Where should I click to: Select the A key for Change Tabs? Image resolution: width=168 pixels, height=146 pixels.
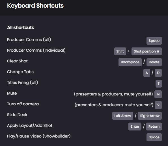[147, 73]
